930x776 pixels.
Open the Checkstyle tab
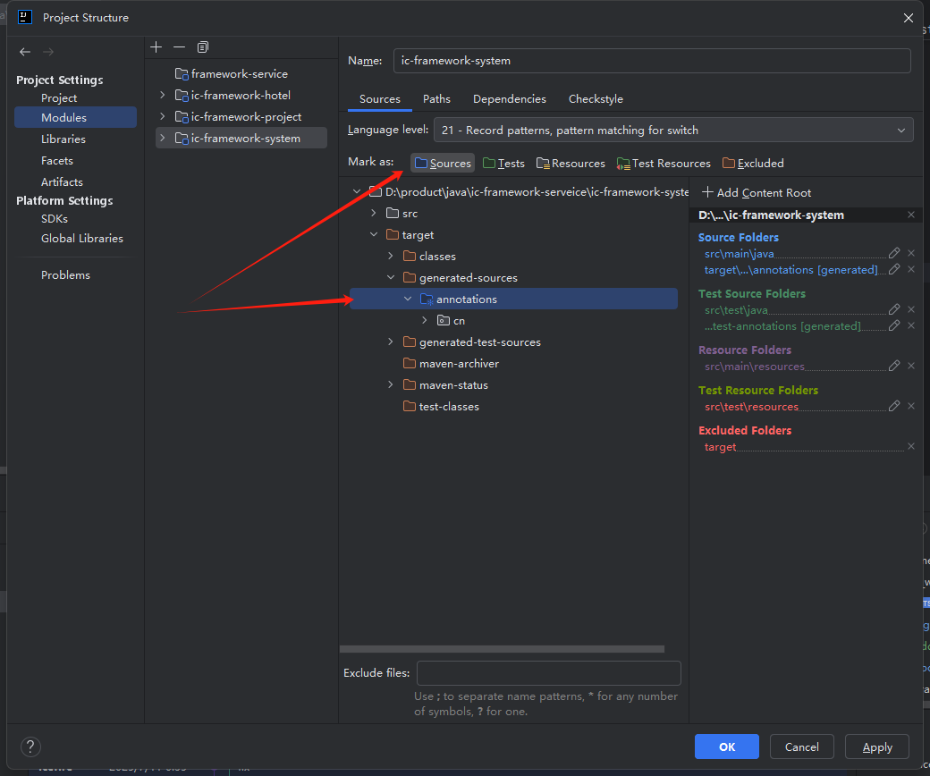pos(596,99)
